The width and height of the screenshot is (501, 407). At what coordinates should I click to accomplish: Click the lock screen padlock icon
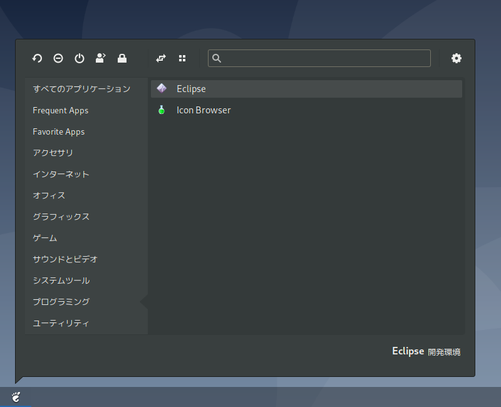(122, 58)
